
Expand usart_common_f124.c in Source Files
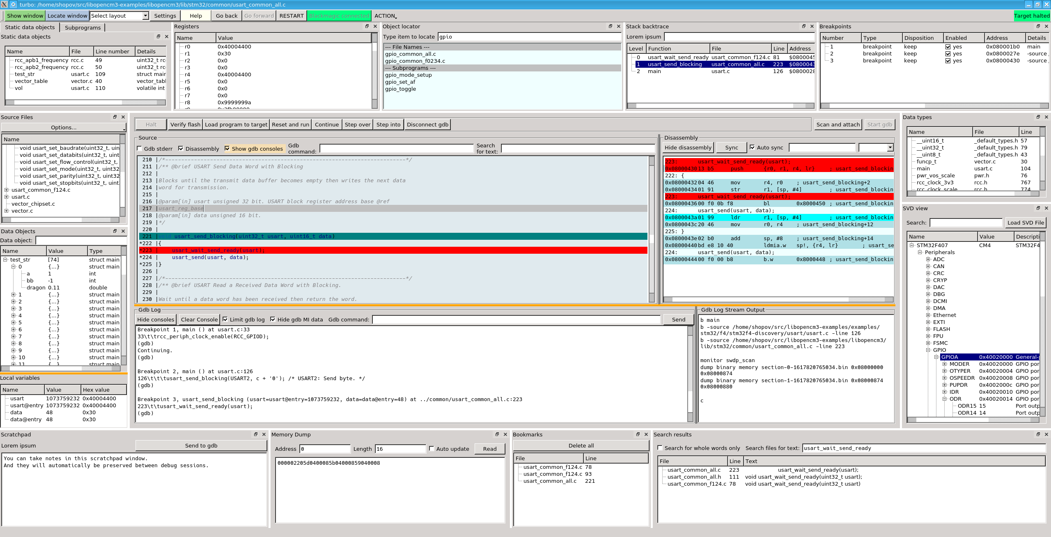click(7, 190)
